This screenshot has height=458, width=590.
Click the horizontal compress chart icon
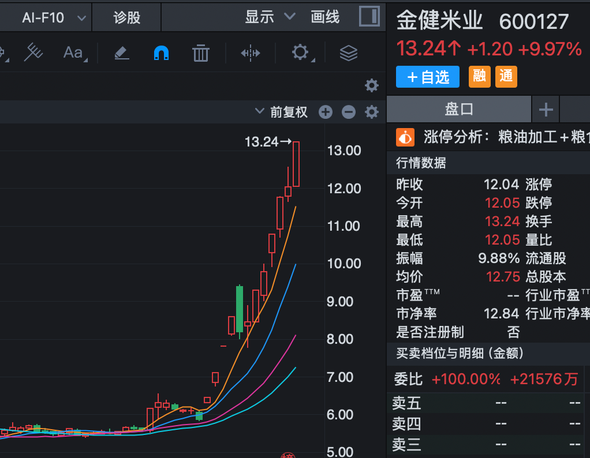[x=250, y=53]
